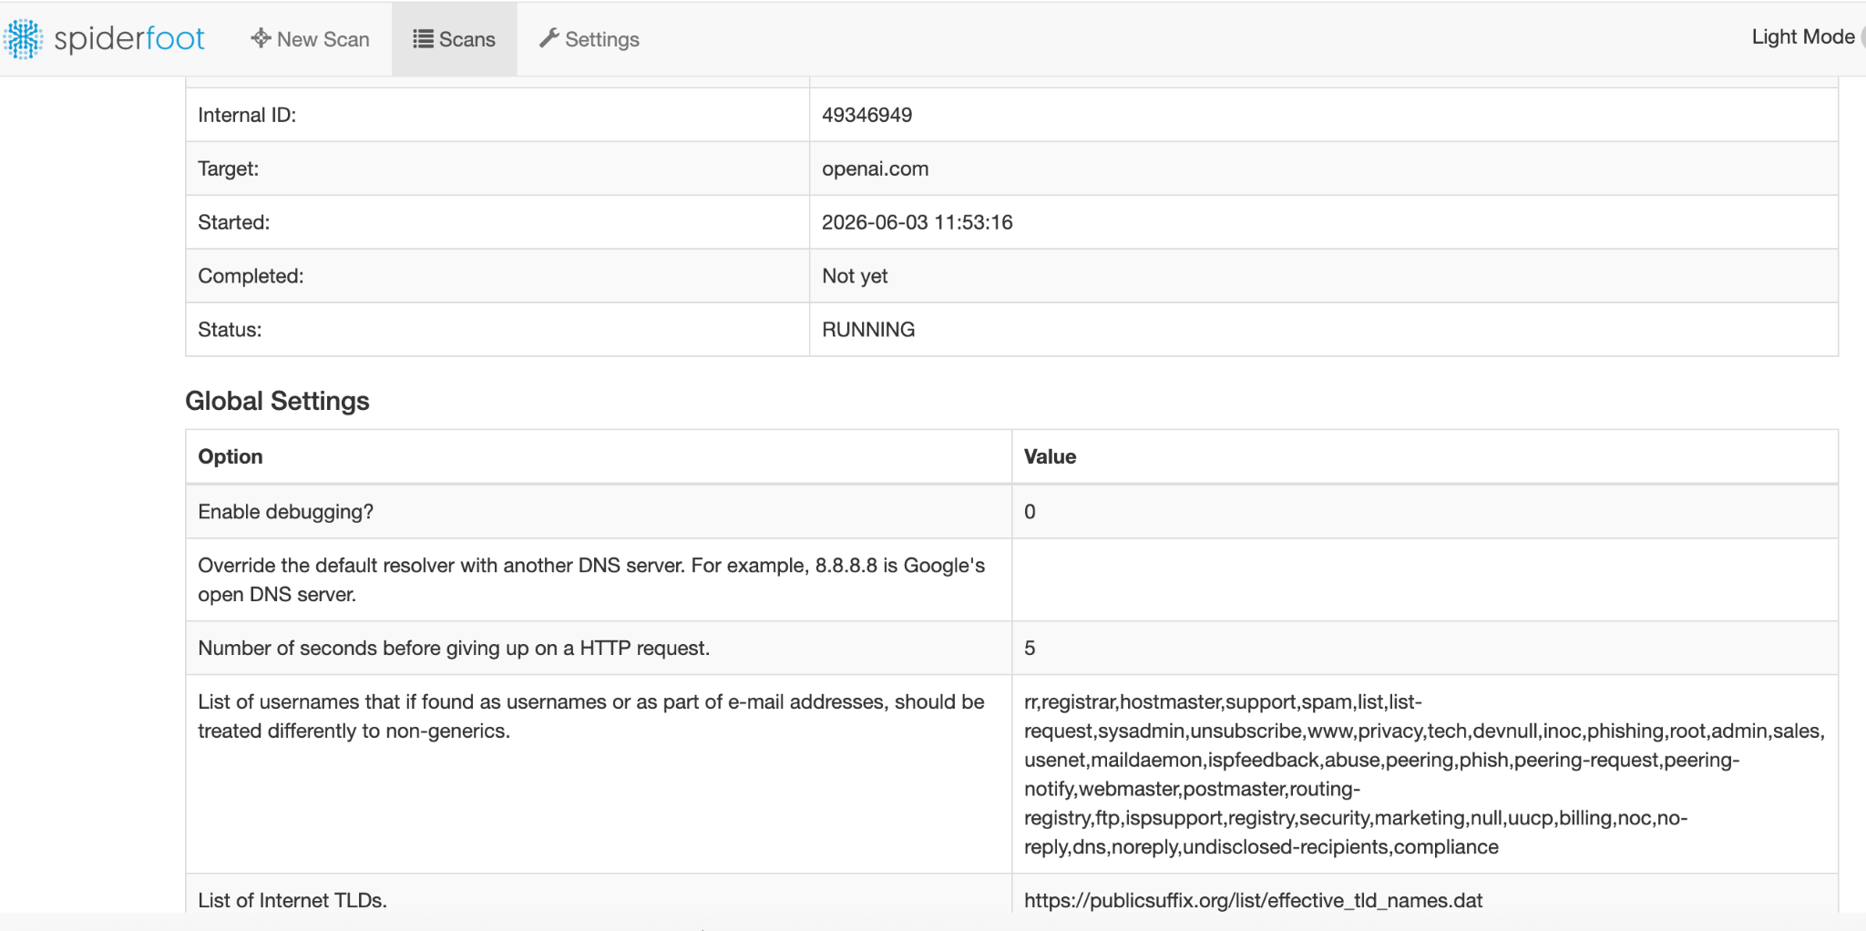The image size is (1866, 931).
Task: Select the Internal ID value 49346949
Action: pos(866,115)
